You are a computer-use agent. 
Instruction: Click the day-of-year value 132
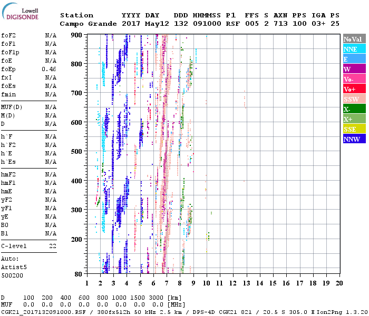pos(181,24)
